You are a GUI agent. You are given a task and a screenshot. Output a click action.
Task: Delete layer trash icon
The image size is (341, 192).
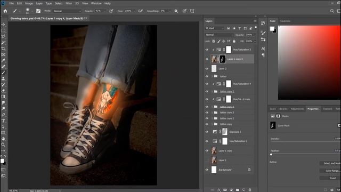pyautogui.click(x=250, y=190)
